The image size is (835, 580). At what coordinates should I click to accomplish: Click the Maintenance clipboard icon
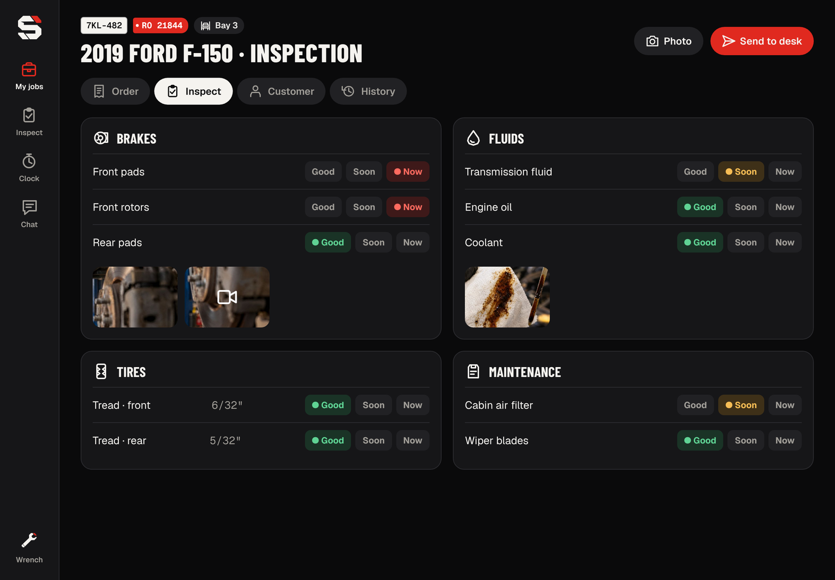473,371
